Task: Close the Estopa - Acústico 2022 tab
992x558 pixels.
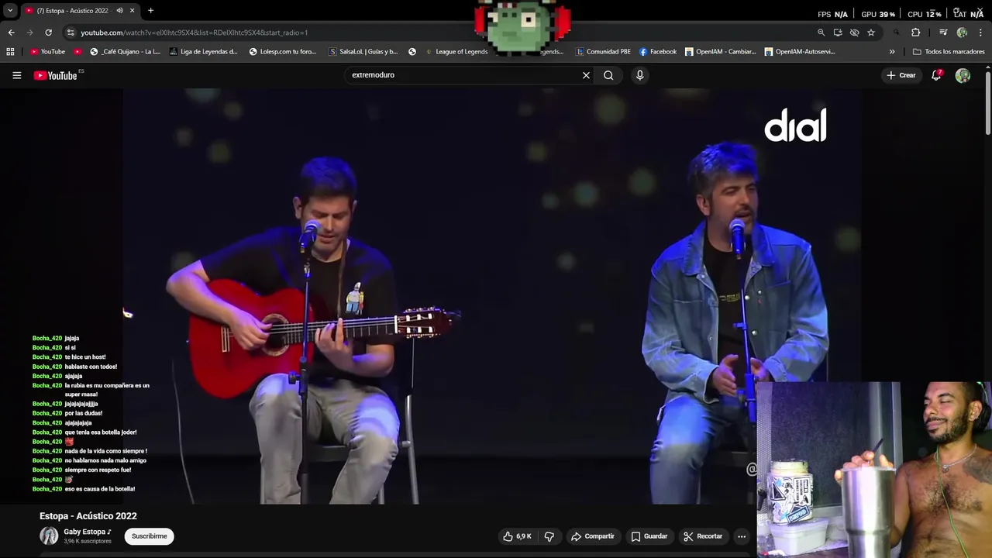Action: (132, 11)
